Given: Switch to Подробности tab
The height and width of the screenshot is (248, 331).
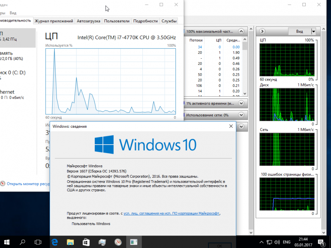Looking at the screenshot, I should pos(146,21).
